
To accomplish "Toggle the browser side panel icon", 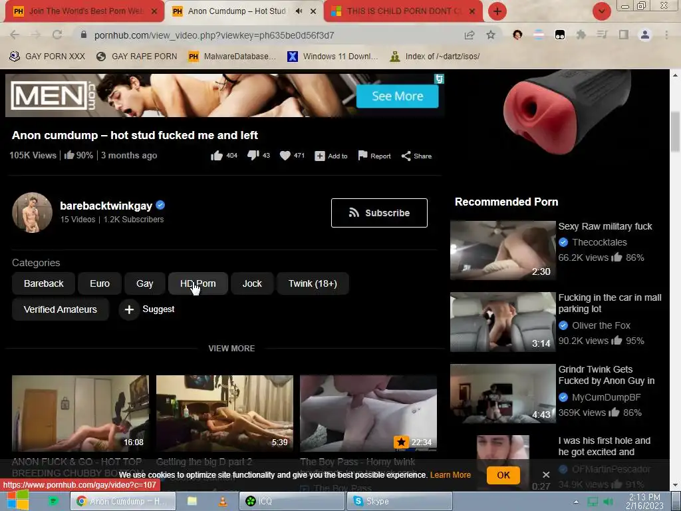I will point(624,35).
